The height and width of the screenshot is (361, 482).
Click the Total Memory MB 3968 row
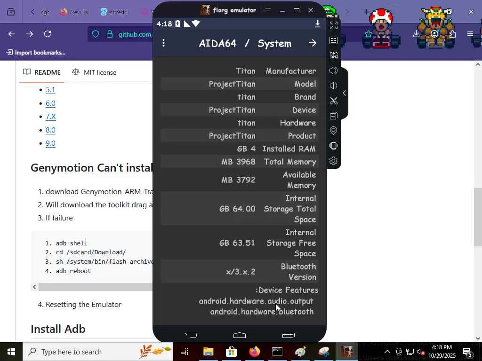240,162
